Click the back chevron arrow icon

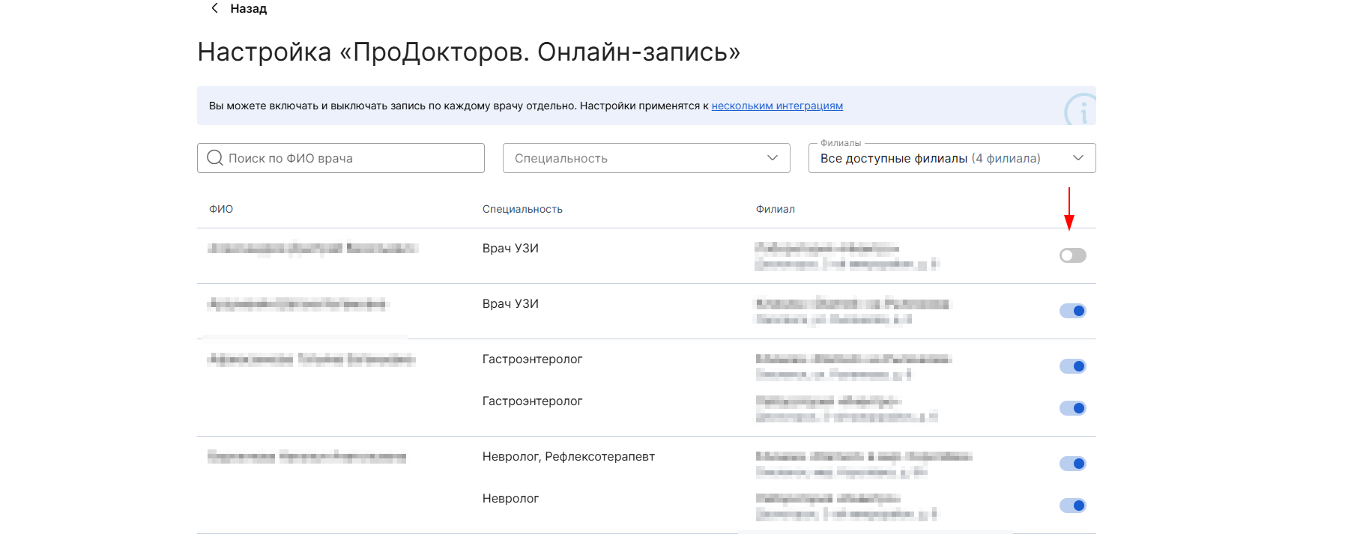215,8
